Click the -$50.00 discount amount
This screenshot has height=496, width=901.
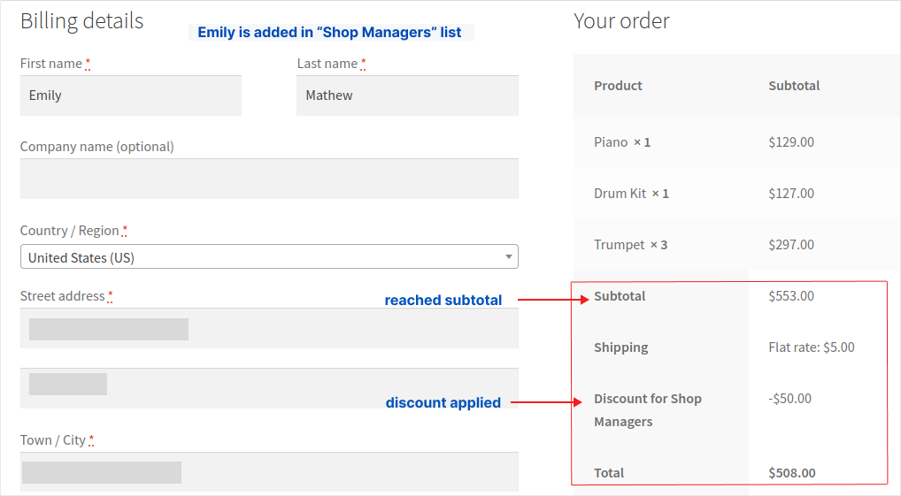coord(789,399)
